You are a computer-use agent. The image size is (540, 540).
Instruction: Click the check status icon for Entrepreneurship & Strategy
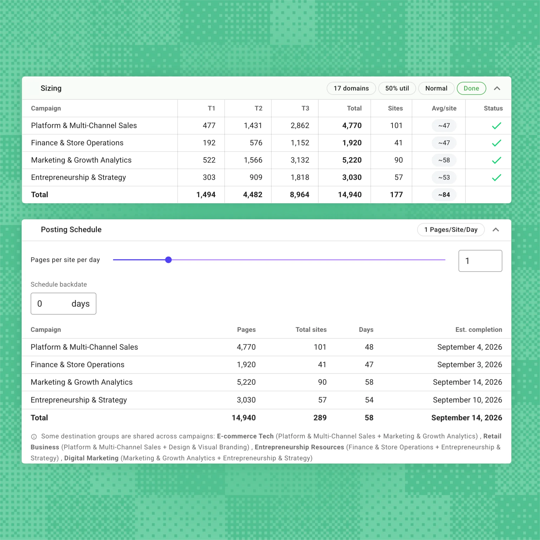click(x=497, y=177)
